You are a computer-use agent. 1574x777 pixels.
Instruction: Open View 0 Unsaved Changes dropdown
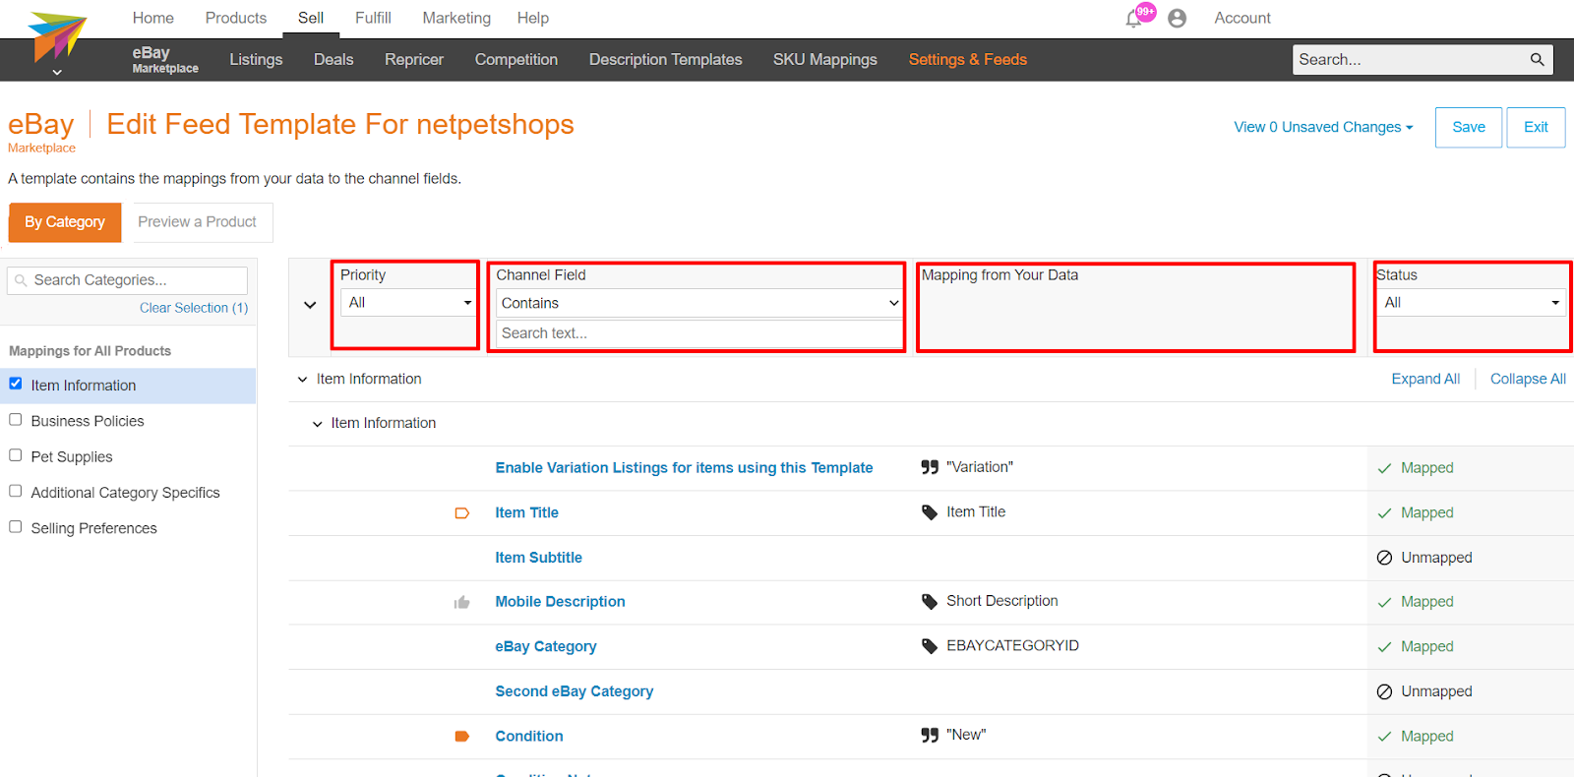(1323, 127)
